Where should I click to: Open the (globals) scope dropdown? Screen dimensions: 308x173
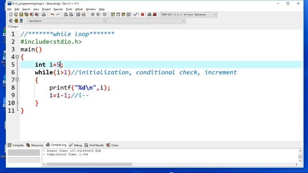pyautogui.click(x=66, y=21)
